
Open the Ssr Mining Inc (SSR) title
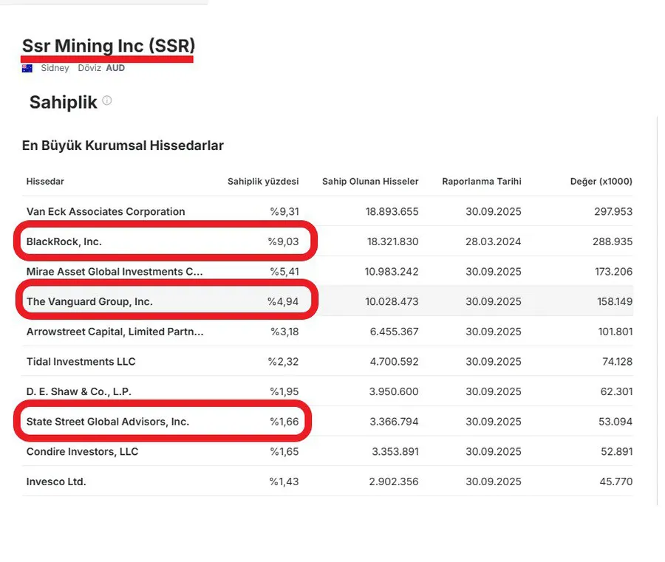pos(108,46)
